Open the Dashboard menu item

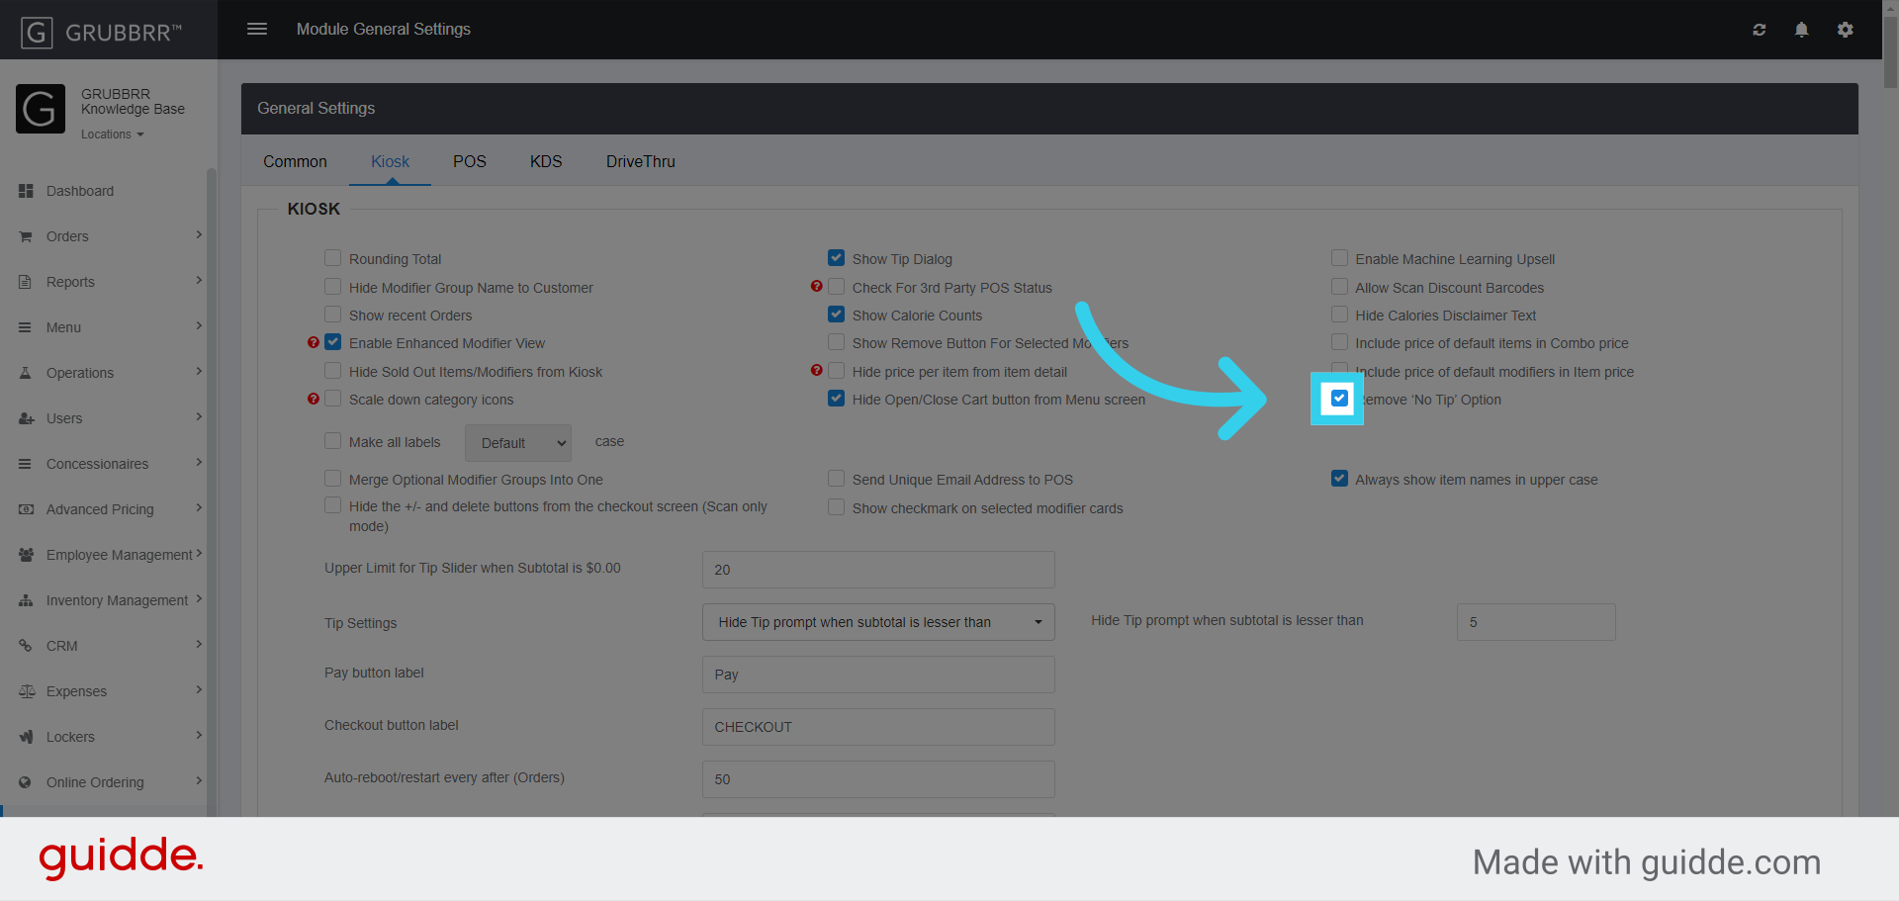coord(80,191)
